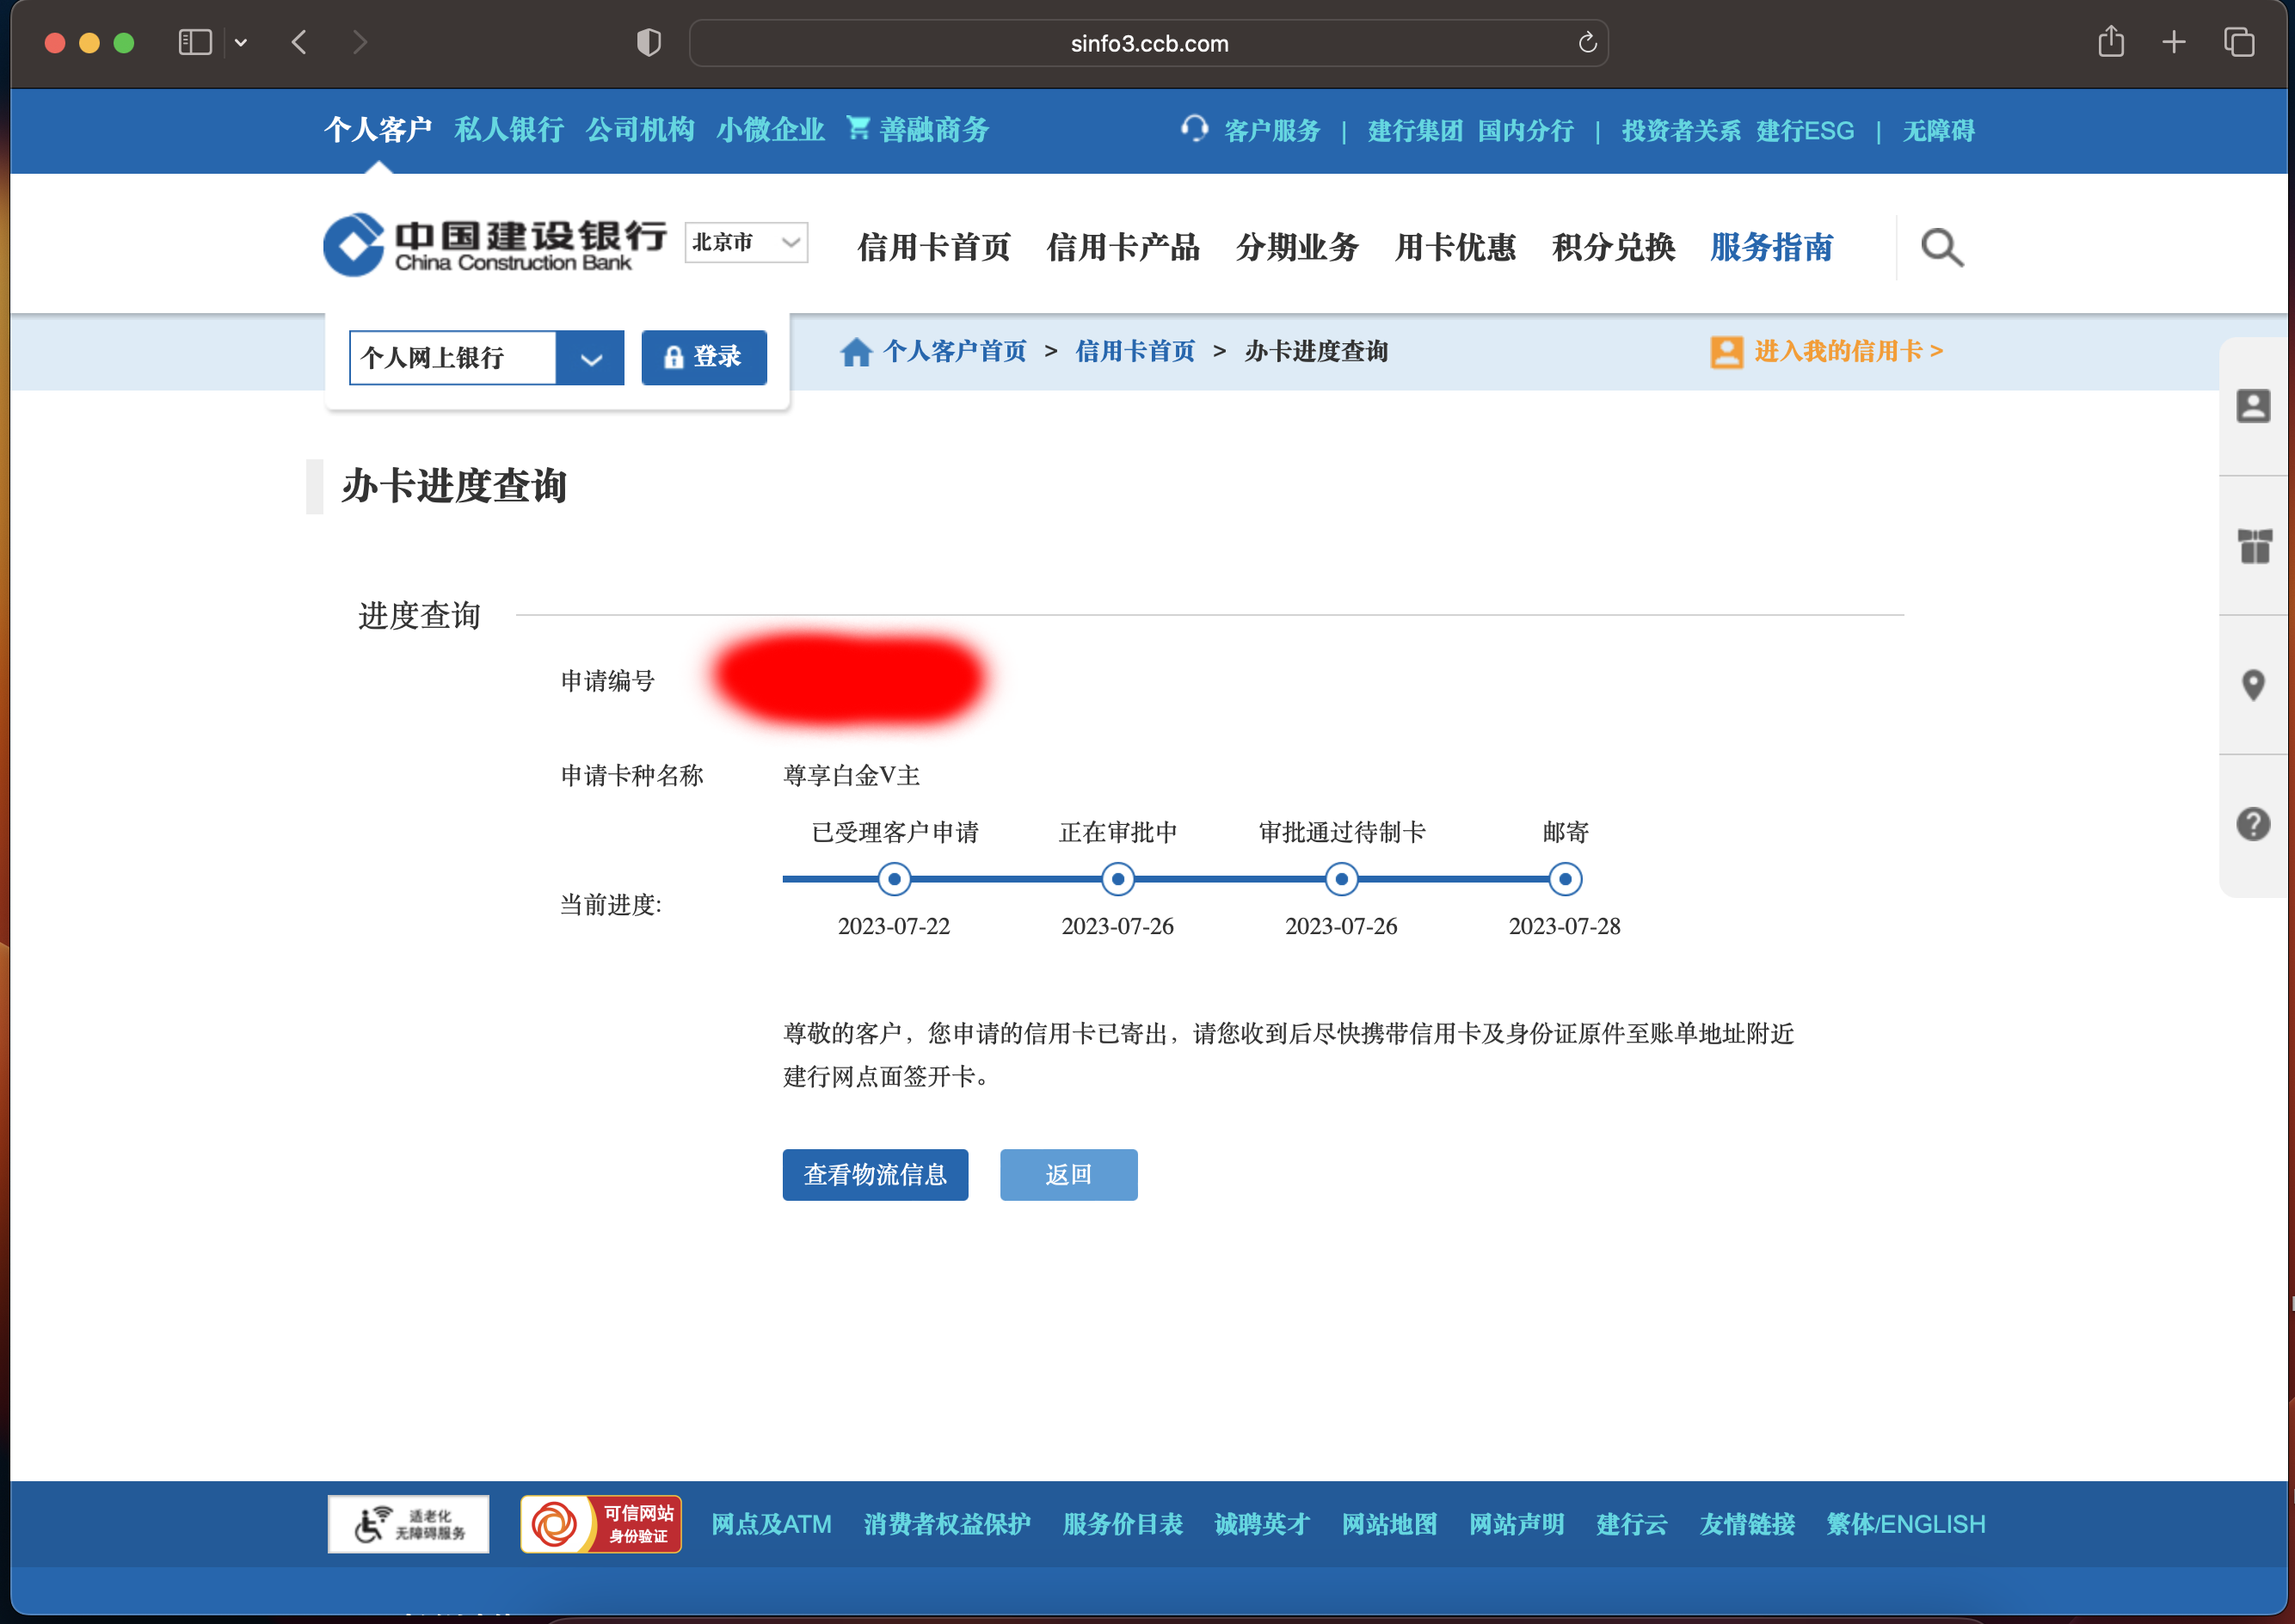Click the 登录 login button
The height and width of the screenshot is (1624, 2295).
coord(704,358)
